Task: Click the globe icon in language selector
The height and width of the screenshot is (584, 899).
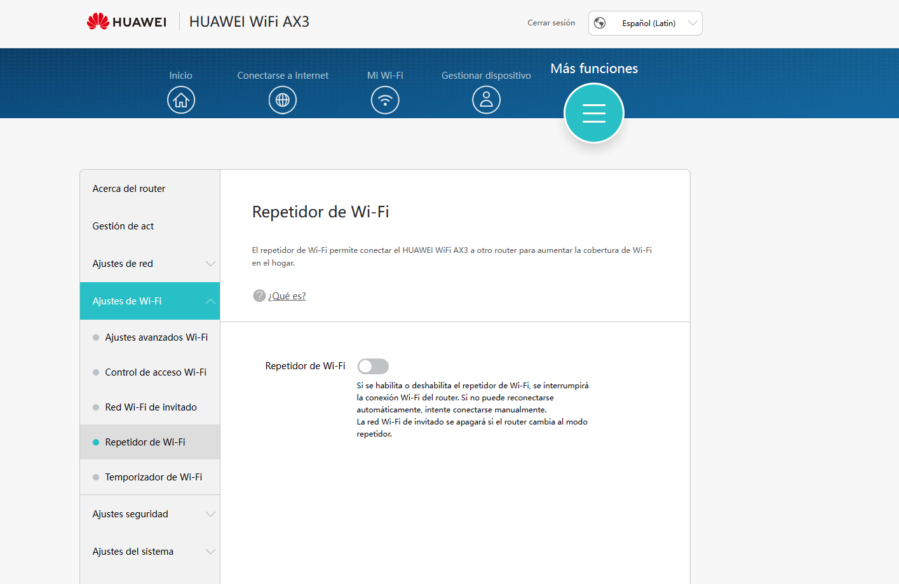Action: coord(600,24)
